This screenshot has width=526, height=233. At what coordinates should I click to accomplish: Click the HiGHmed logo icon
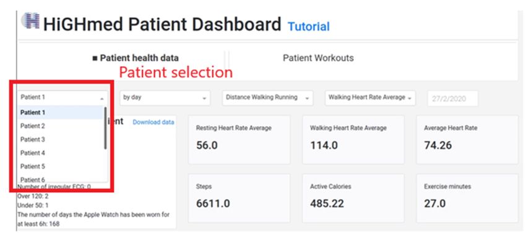pos(30,20)
